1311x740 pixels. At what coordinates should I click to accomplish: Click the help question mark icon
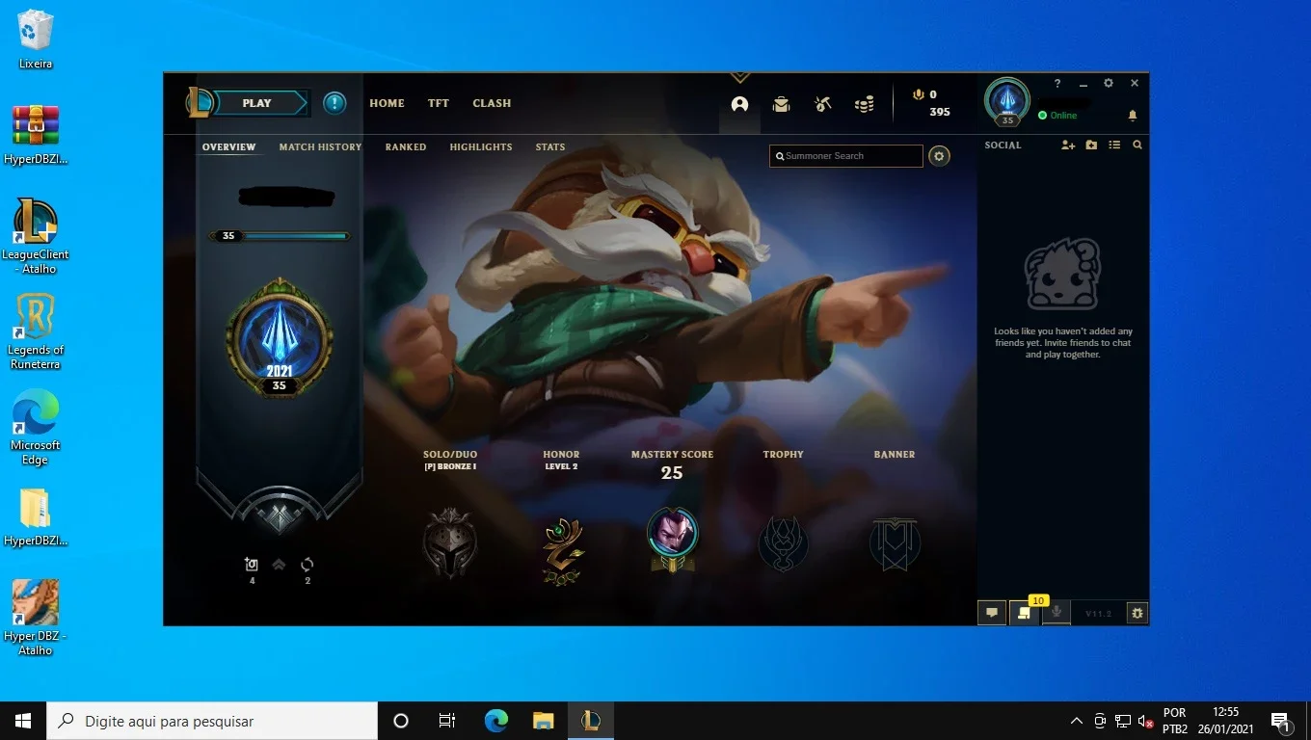tap(1057, 84)
